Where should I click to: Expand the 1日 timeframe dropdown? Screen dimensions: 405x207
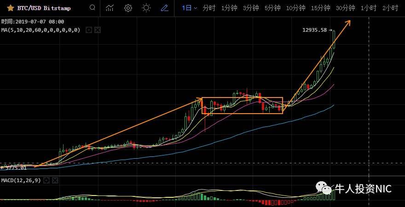[x=189, y=8]
